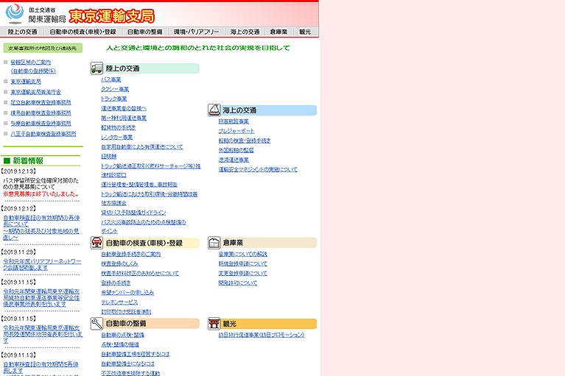This screenshot has width=565, height=376.
Task: Open the 管轄区域のご案内 sidebar link
Action: tap(31, 63)
